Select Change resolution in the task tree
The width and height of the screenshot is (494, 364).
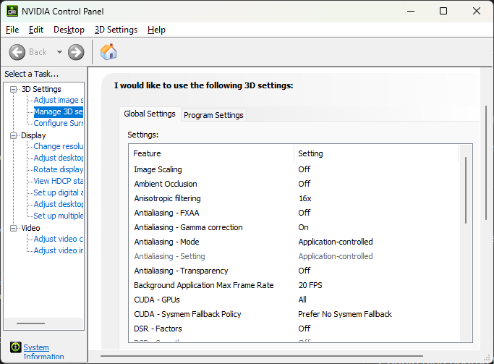(x=58, y=146)
